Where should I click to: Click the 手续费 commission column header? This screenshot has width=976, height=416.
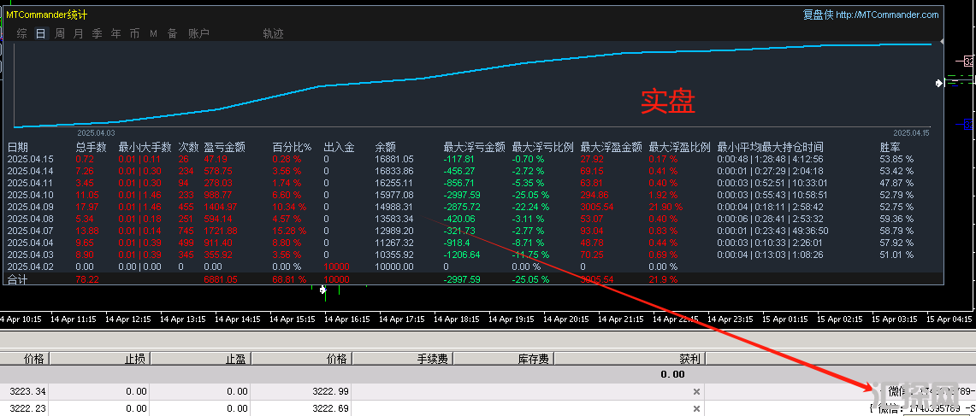click(433, 359)
